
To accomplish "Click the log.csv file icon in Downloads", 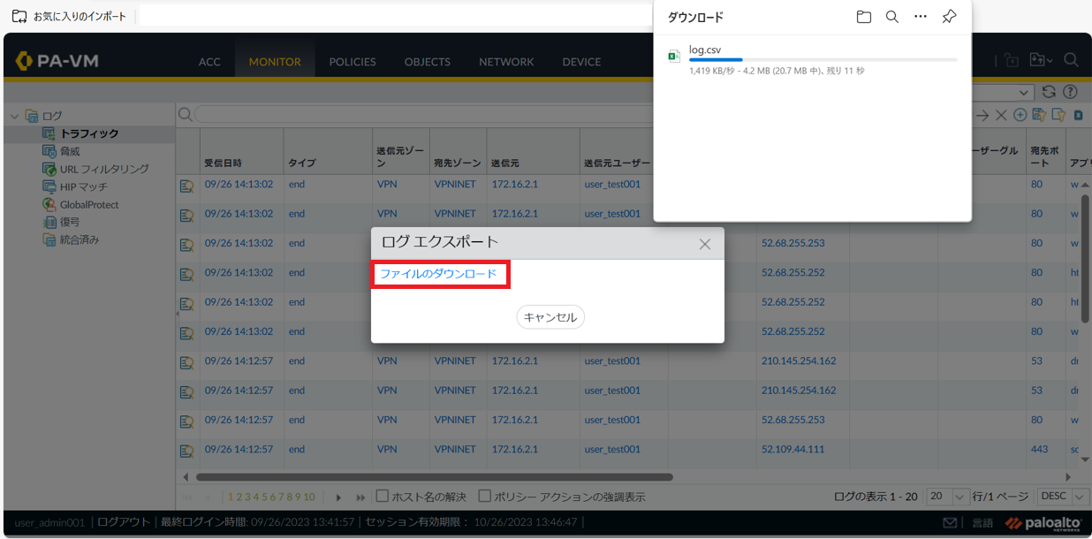I will pyautogui.click(x=674, y=57).
